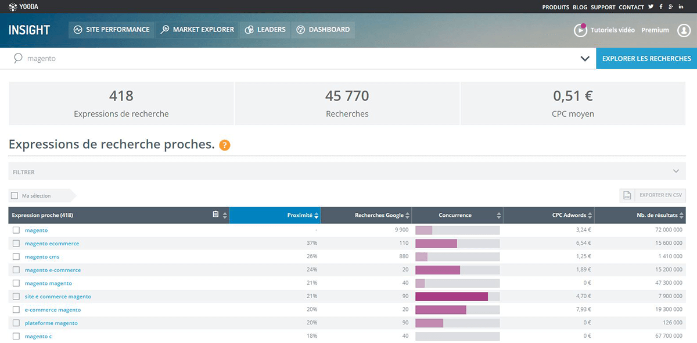Image resolution: width=697 pixels, height=343 pixels.
Task: Check the magento e-commerce row checkbox
Action: click(x=16, y=270)
